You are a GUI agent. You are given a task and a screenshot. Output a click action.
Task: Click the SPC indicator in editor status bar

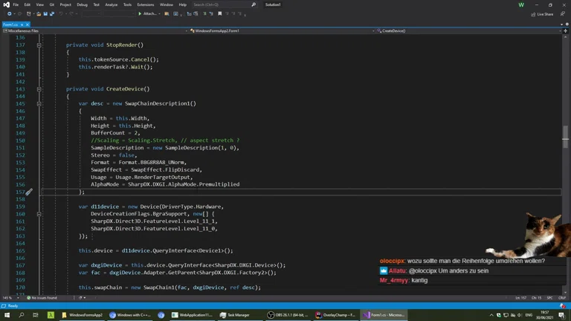(549, 298)
